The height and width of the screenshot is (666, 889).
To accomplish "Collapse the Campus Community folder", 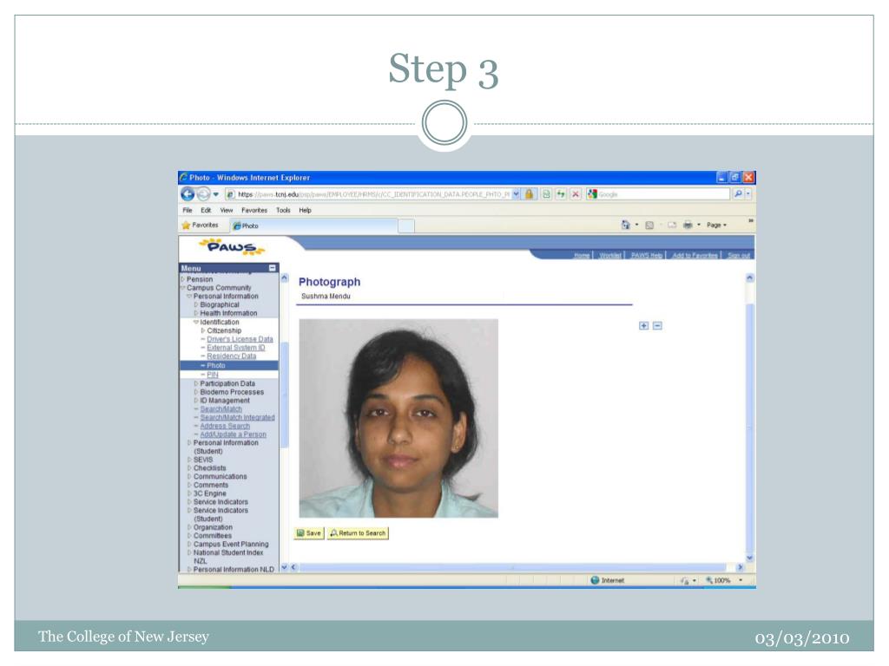I will click(x=182, y=288).
